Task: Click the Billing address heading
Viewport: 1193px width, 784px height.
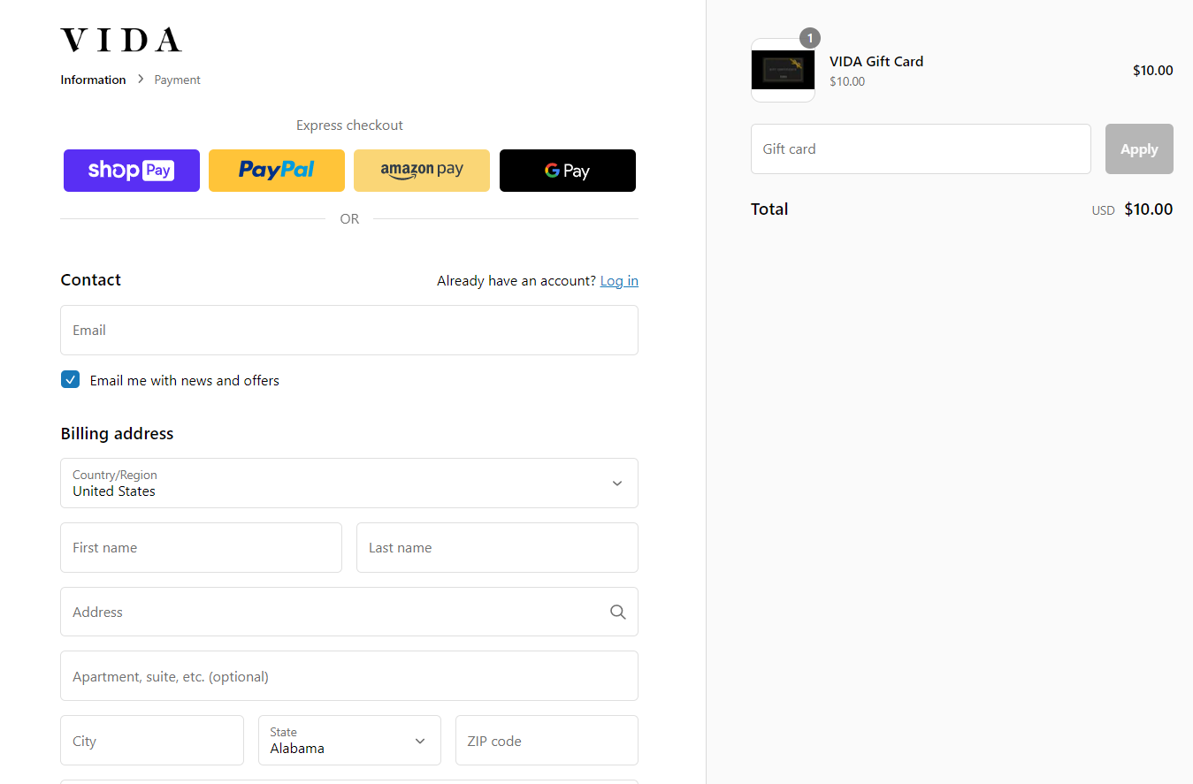Action: click(x=117, y=433)
